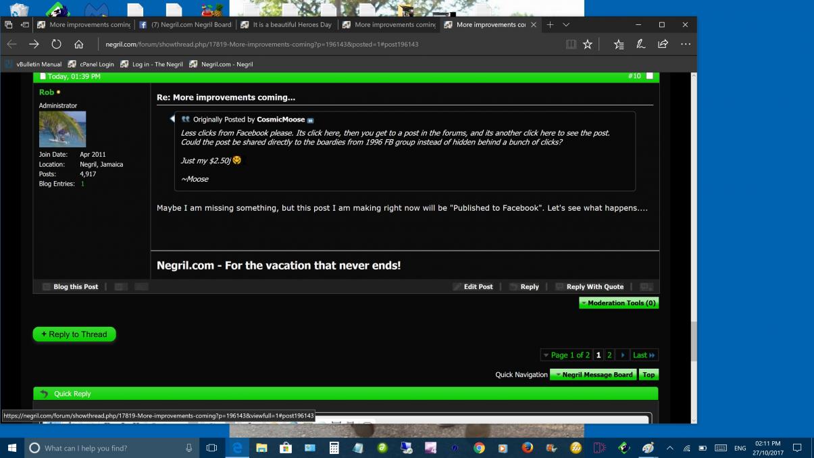Open Reading view book icon
Viewport: 814px width, 458px height.
571,45
